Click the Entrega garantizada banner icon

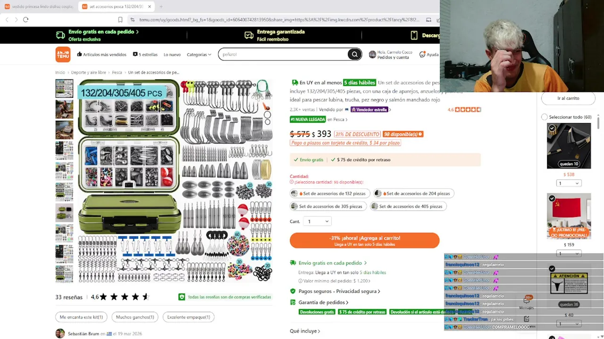pyautogui.click(x=249, y=35)
